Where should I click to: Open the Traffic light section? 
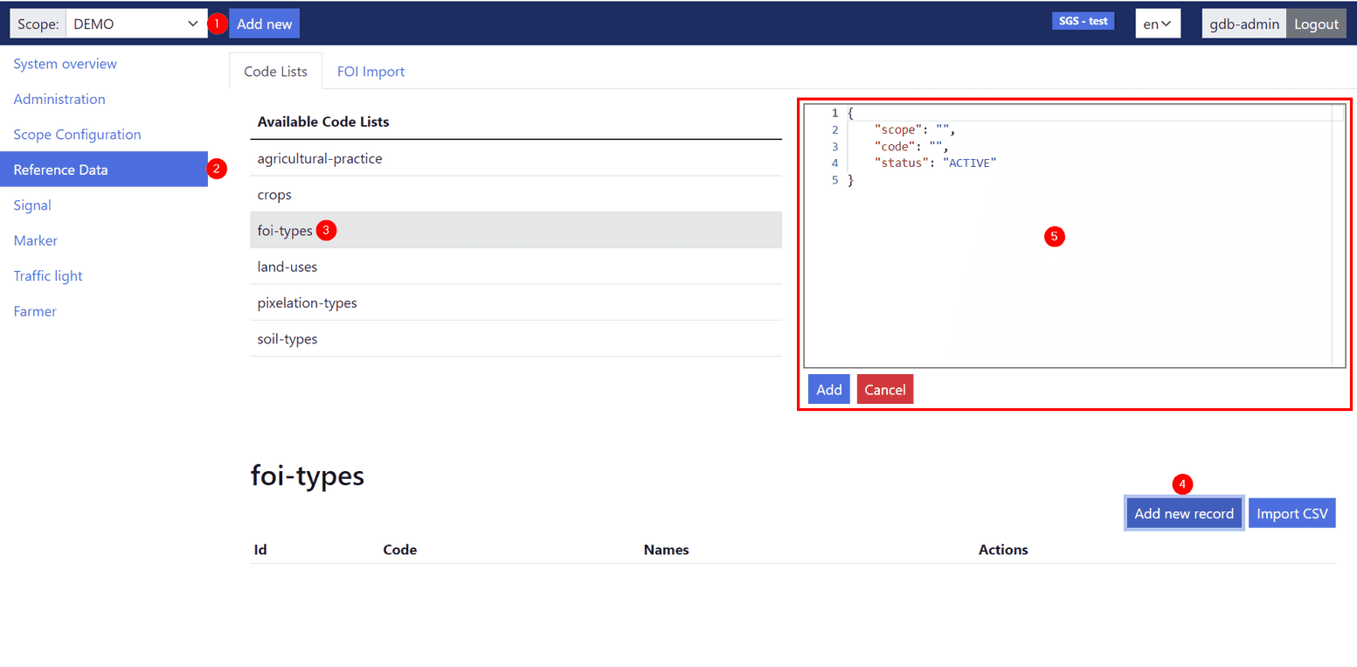click(47, 275)
